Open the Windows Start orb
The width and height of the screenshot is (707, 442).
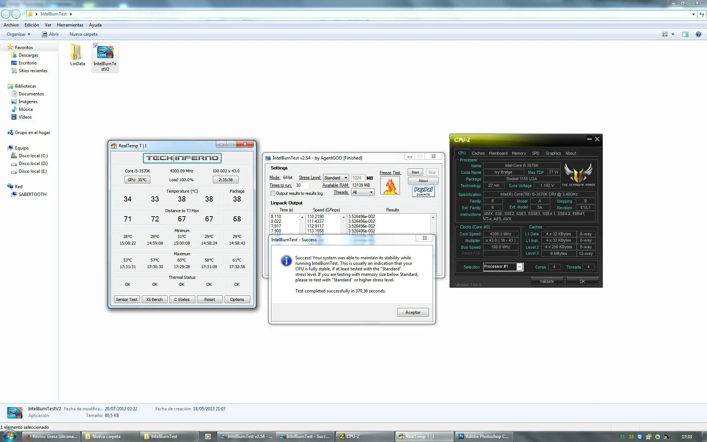(10, 436)
